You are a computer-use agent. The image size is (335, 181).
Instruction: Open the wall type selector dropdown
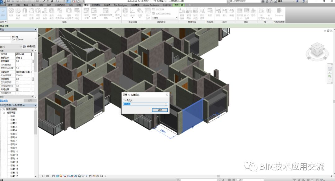click(19, 38)
